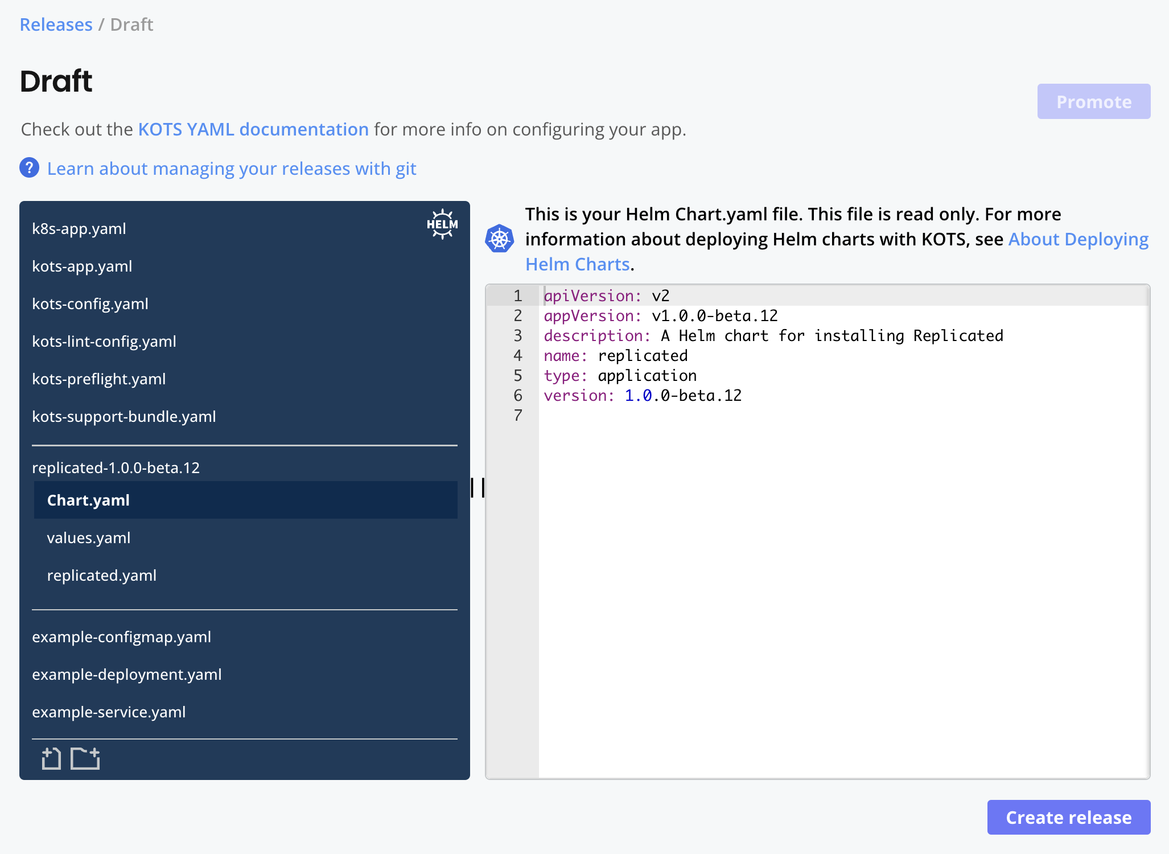The image size is (1169, 854).
Task: Click the Create release button
Action: pyautogui.click(x=1068, y=817)
